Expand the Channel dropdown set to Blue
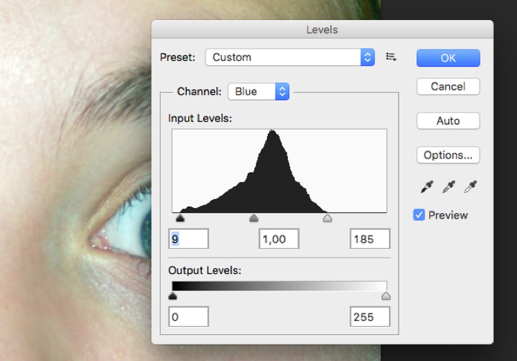 (258, 91)
